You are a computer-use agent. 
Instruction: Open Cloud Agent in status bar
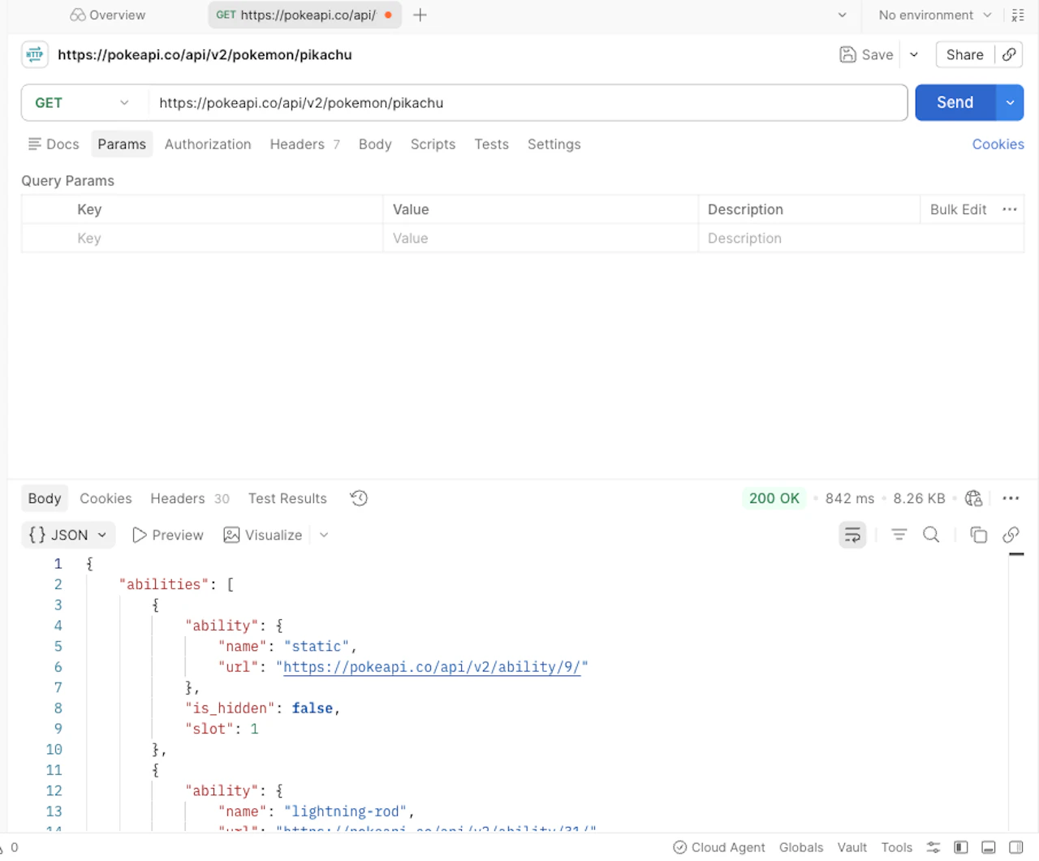[719, 847]
